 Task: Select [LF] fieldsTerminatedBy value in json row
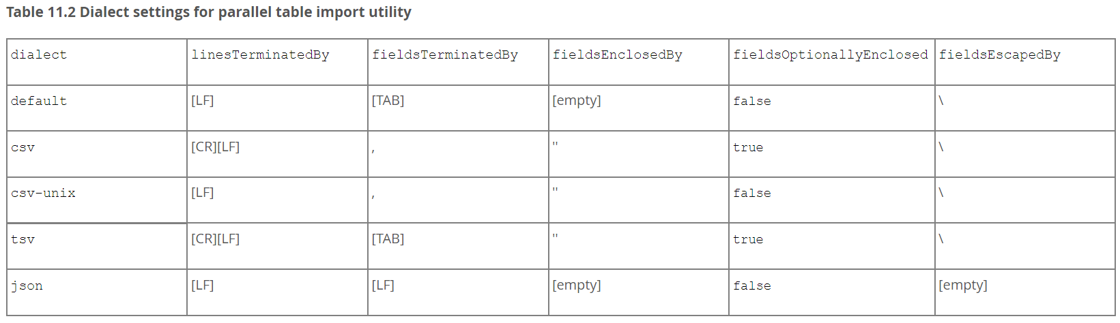pos(383,286)
